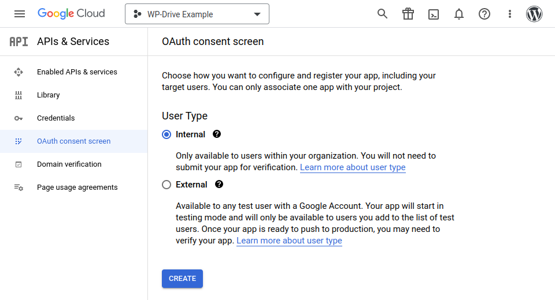Screen dimensions: 555x300
Task: Open the WP-Drive Example project selector
Action: 197,14
